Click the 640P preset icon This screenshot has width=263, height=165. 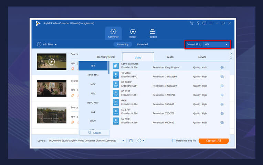pyautogui.click(x=116, y=102)
